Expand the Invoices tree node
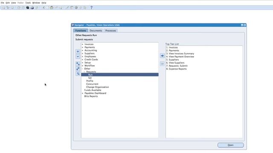The height and width of the screenshot is (153, 273). (82, 44)
